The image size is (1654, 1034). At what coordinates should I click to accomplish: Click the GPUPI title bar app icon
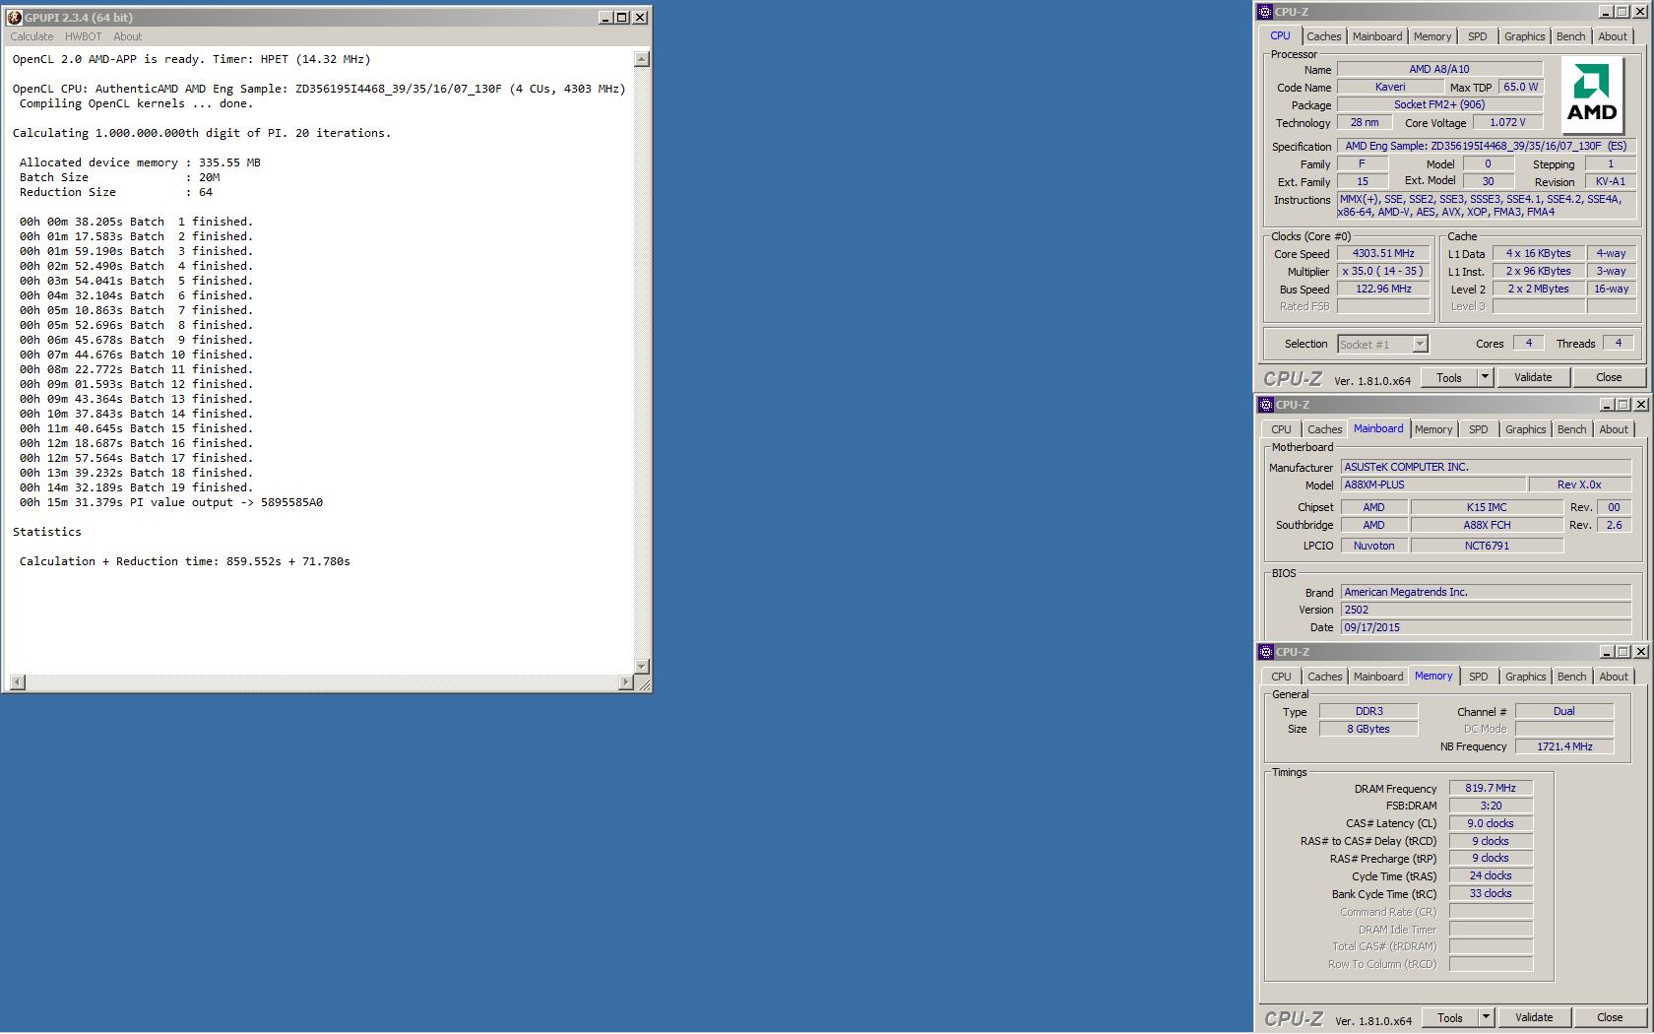pos(15,17)
